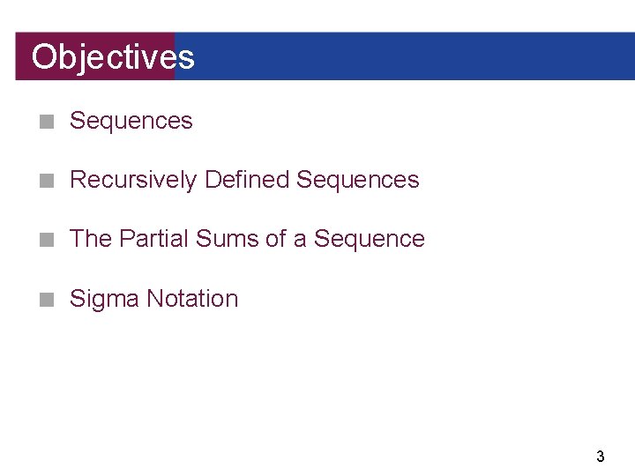Select the Sequences bullet text
Viewport: 635px width, 476px height.
tap(131, 121)
